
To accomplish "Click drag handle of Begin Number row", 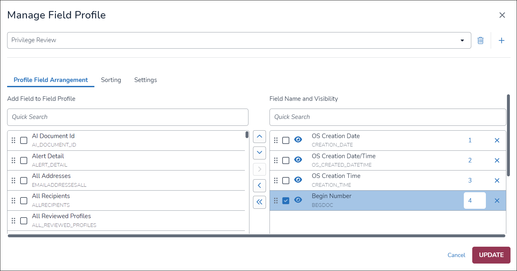I will pyautogui.click(x=276, y=201).
